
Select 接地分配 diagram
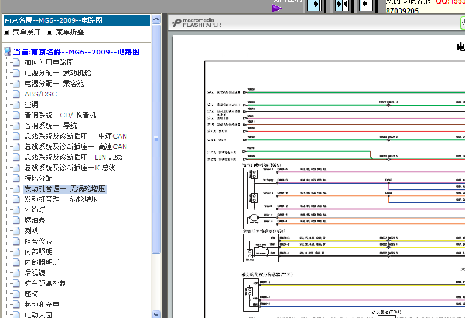point(38,178)
